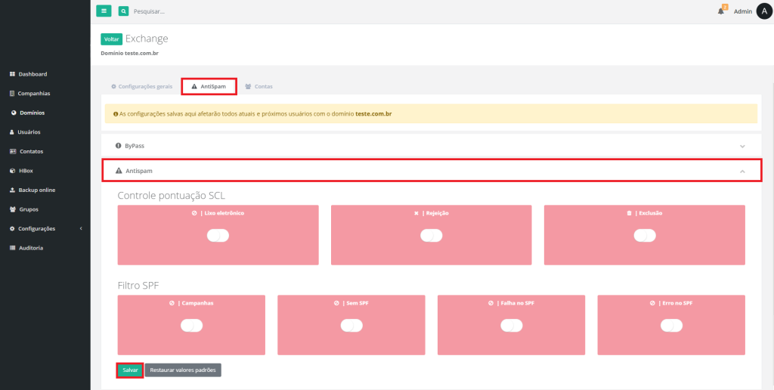This screenshot has width=774, height=390.
Task: Toggle the Exclusão switch
Action: click(x=645, y=236)
